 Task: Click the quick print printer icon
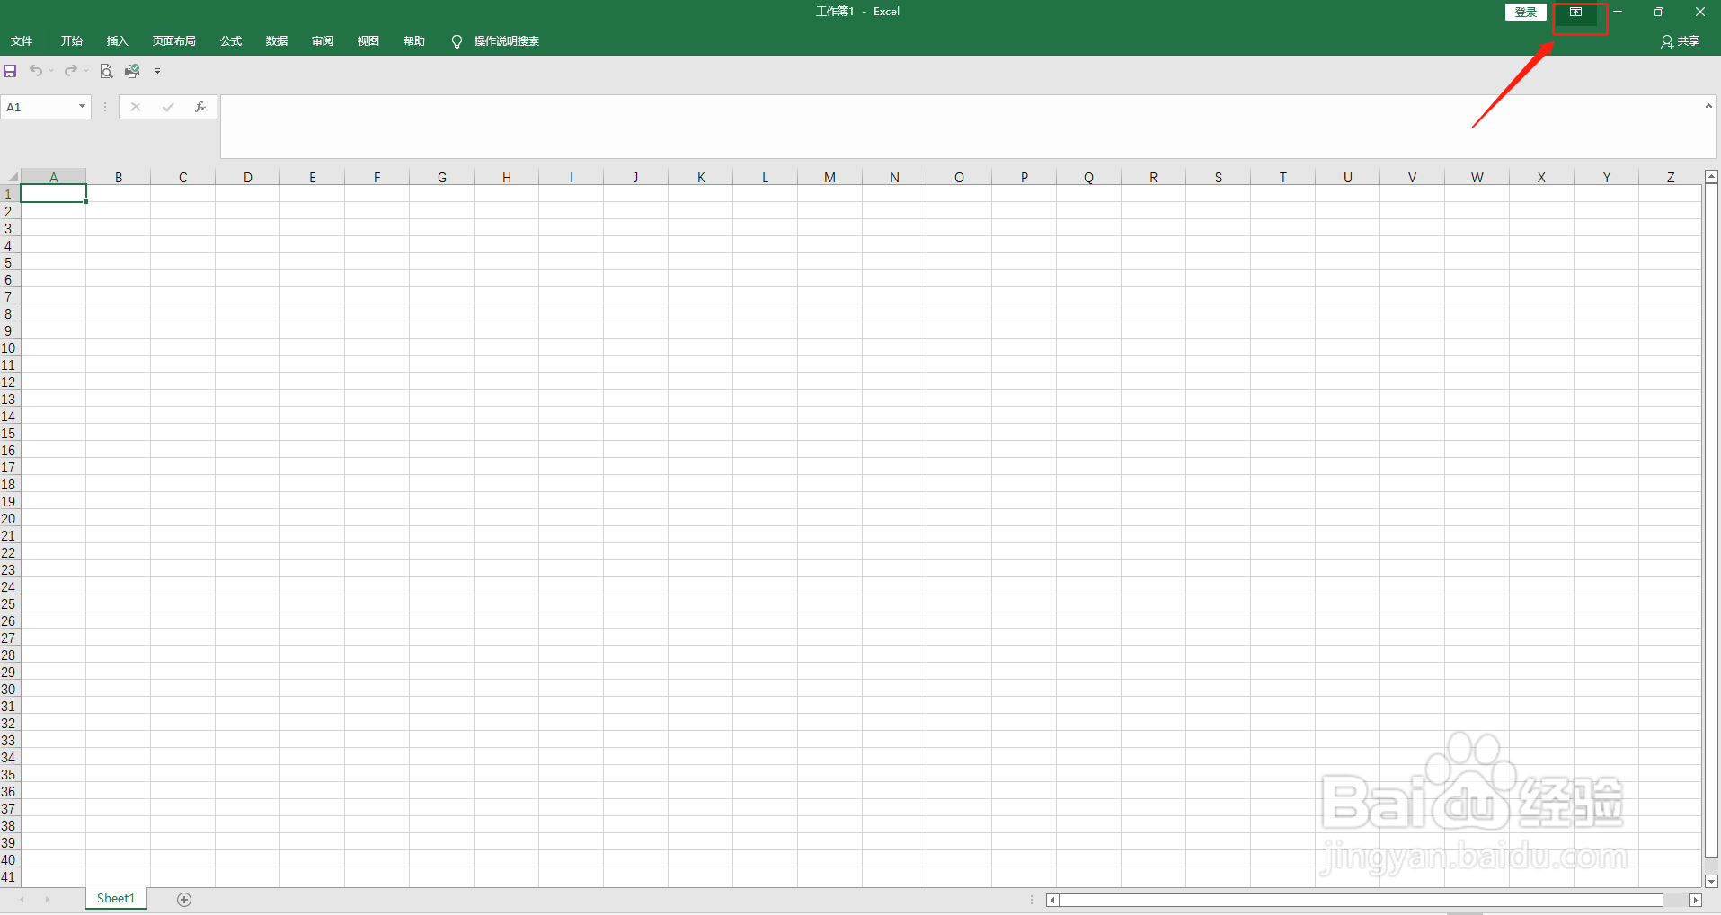132,71
